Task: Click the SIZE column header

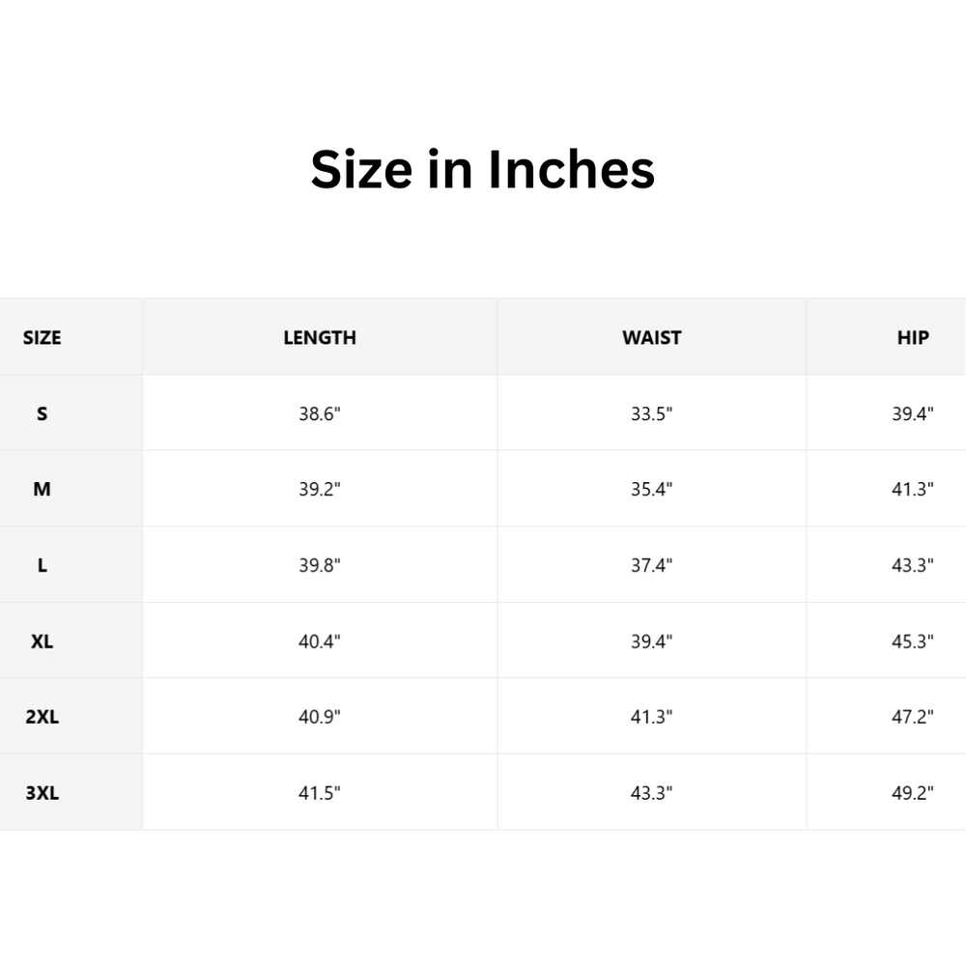Action: click(x=42, y=337)
